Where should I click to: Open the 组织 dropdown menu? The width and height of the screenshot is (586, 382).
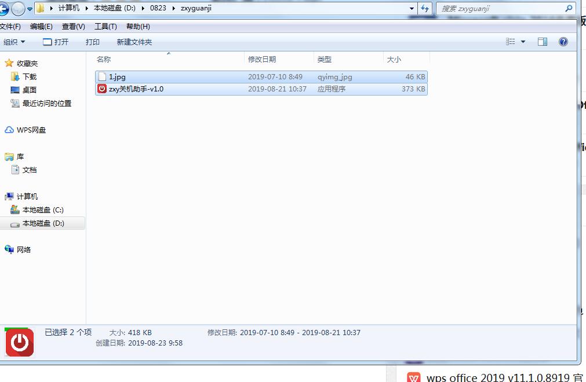[14, 42]
